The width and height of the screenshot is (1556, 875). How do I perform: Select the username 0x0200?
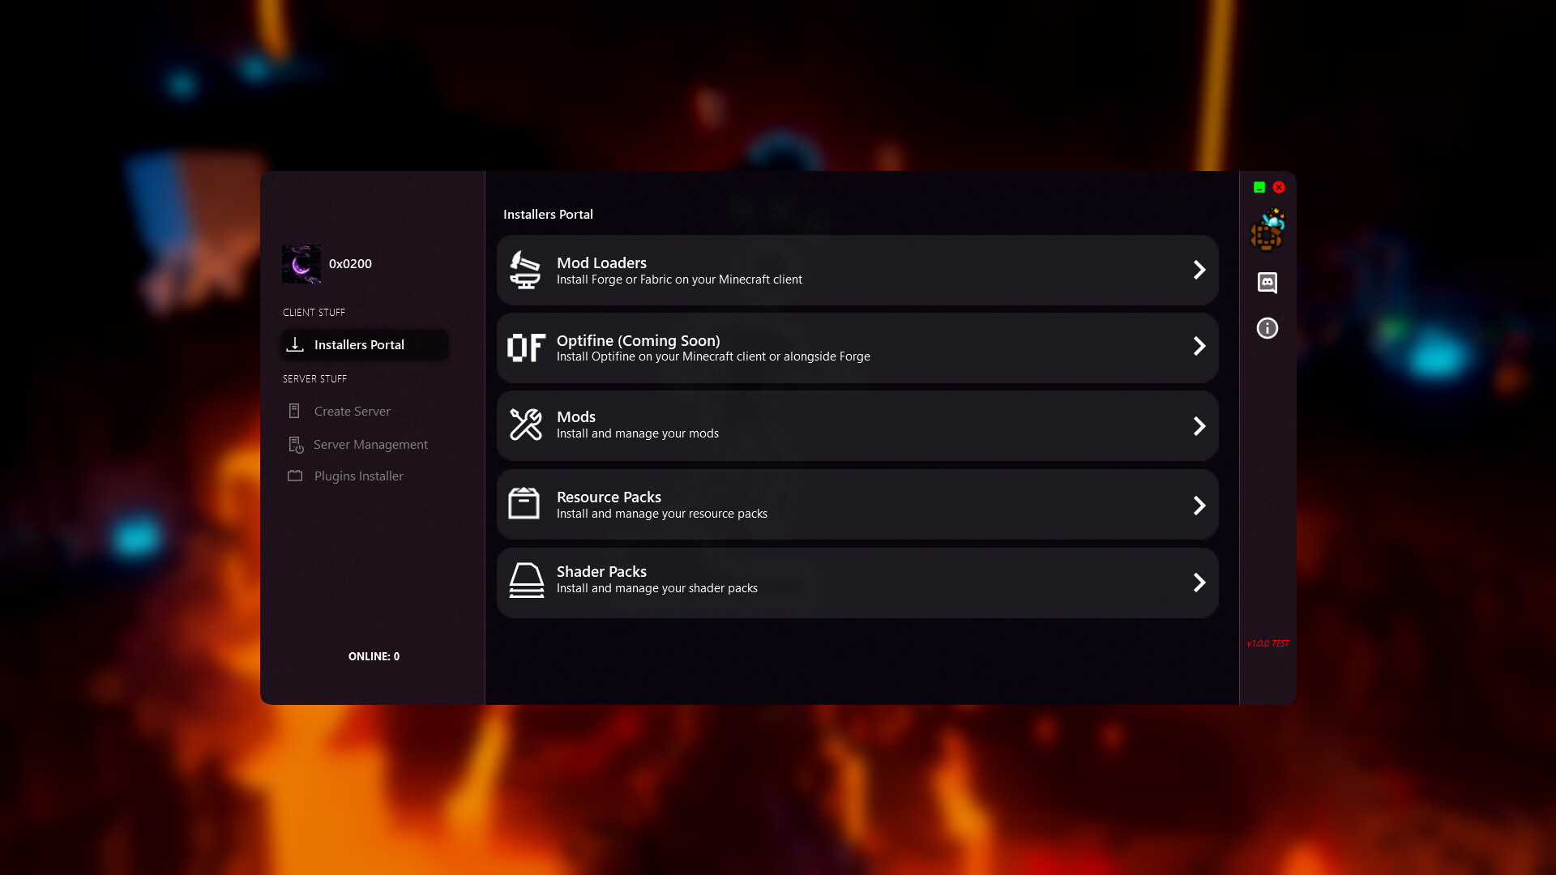click(x=351, y=263)
